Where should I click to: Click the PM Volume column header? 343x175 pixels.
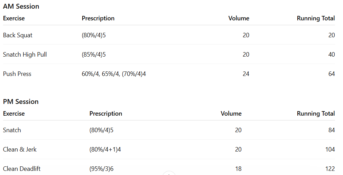[x=231, y=114]
